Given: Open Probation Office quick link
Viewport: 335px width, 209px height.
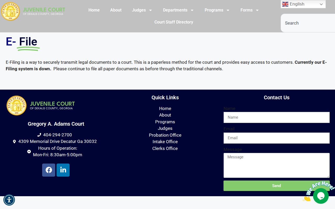Looking at the screenshot, I should tap(165, 135).
